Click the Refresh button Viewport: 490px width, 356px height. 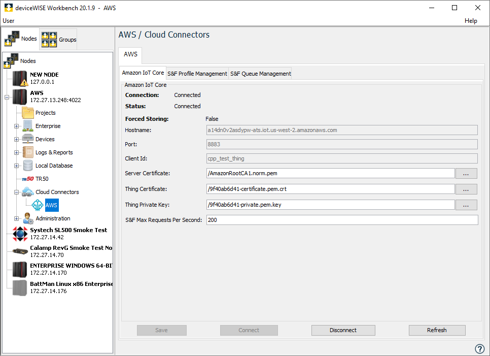437,330
